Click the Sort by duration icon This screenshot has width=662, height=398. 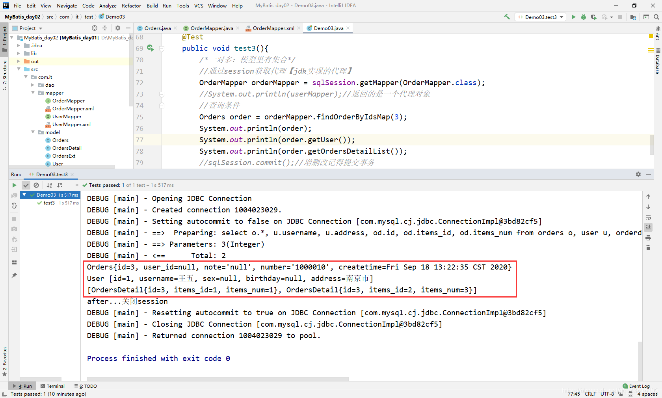[60, 185]
